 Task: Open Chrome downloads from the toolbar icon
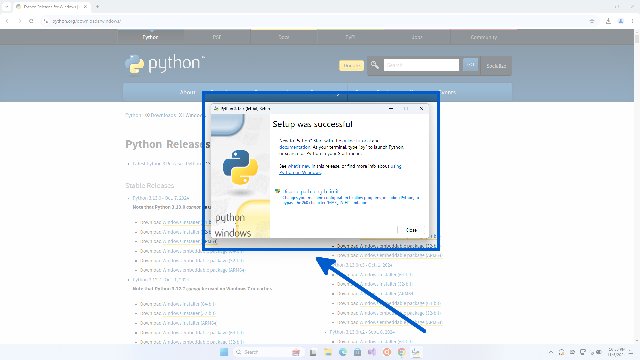click(x=608, y=21)
